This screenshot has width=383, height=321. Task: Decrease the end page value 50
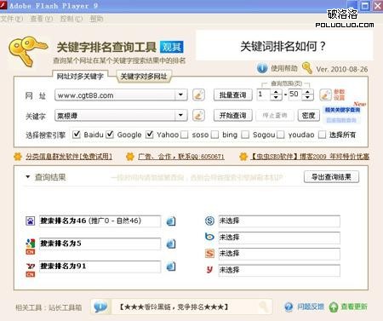coord(307,98)
